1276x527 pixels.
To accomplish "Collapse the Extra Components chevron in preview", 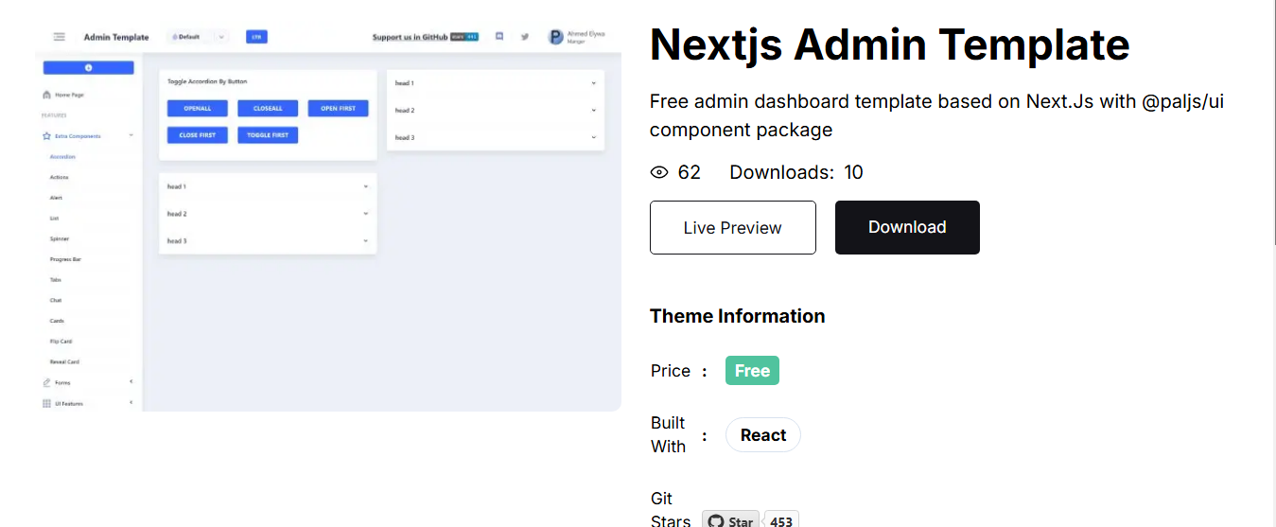I will 131,135.
